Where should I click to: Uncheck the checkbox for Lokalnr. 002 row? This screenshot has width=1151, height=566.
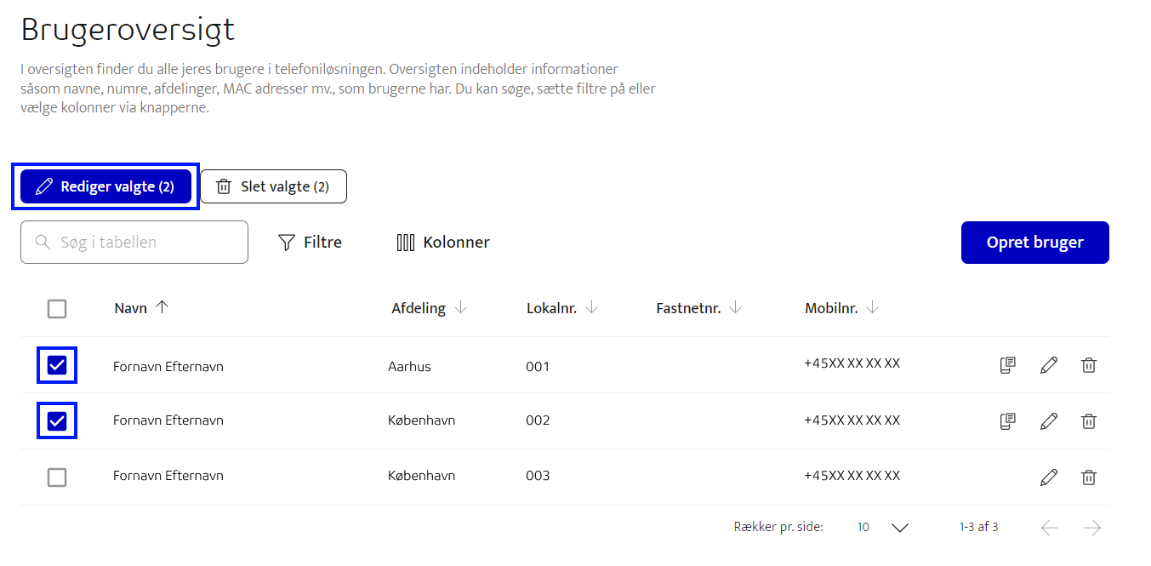57,420
